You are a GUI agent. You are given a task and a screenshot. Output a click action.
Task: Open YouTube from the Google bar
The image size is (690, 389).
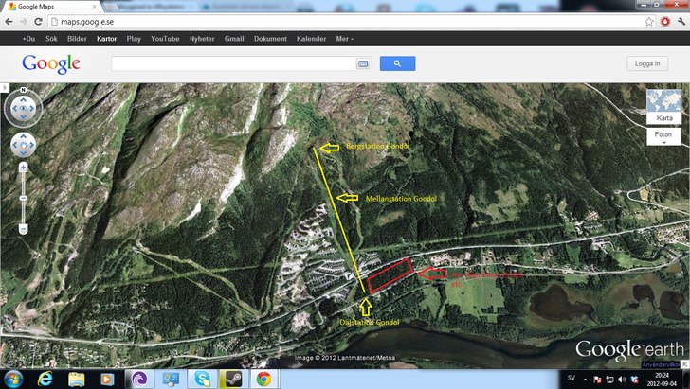165,39
